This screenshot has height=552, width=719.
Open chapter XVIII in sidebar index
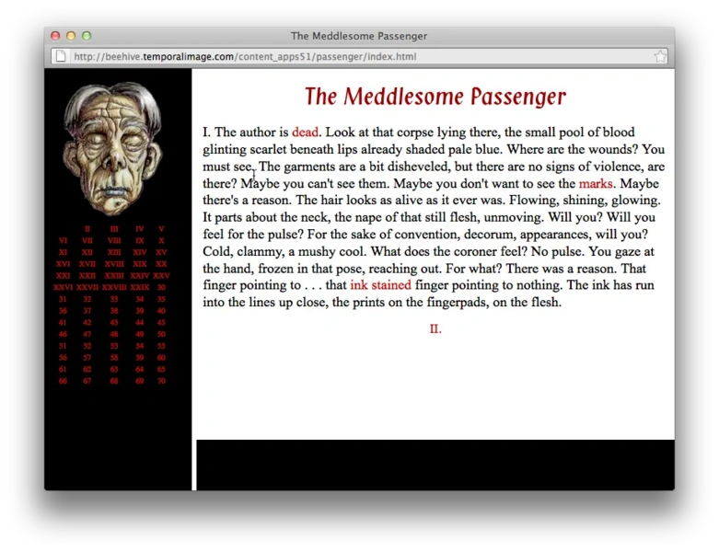(114, 264)
